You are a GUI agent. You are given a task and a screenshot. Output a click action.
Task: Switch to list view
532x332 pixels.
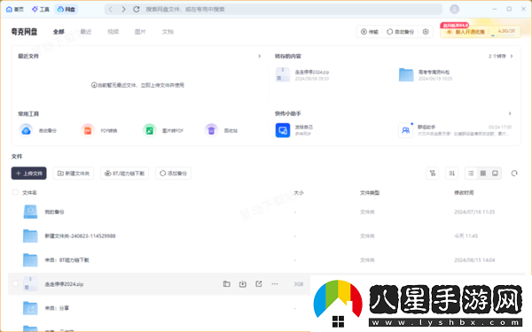[x=471, y=174]
